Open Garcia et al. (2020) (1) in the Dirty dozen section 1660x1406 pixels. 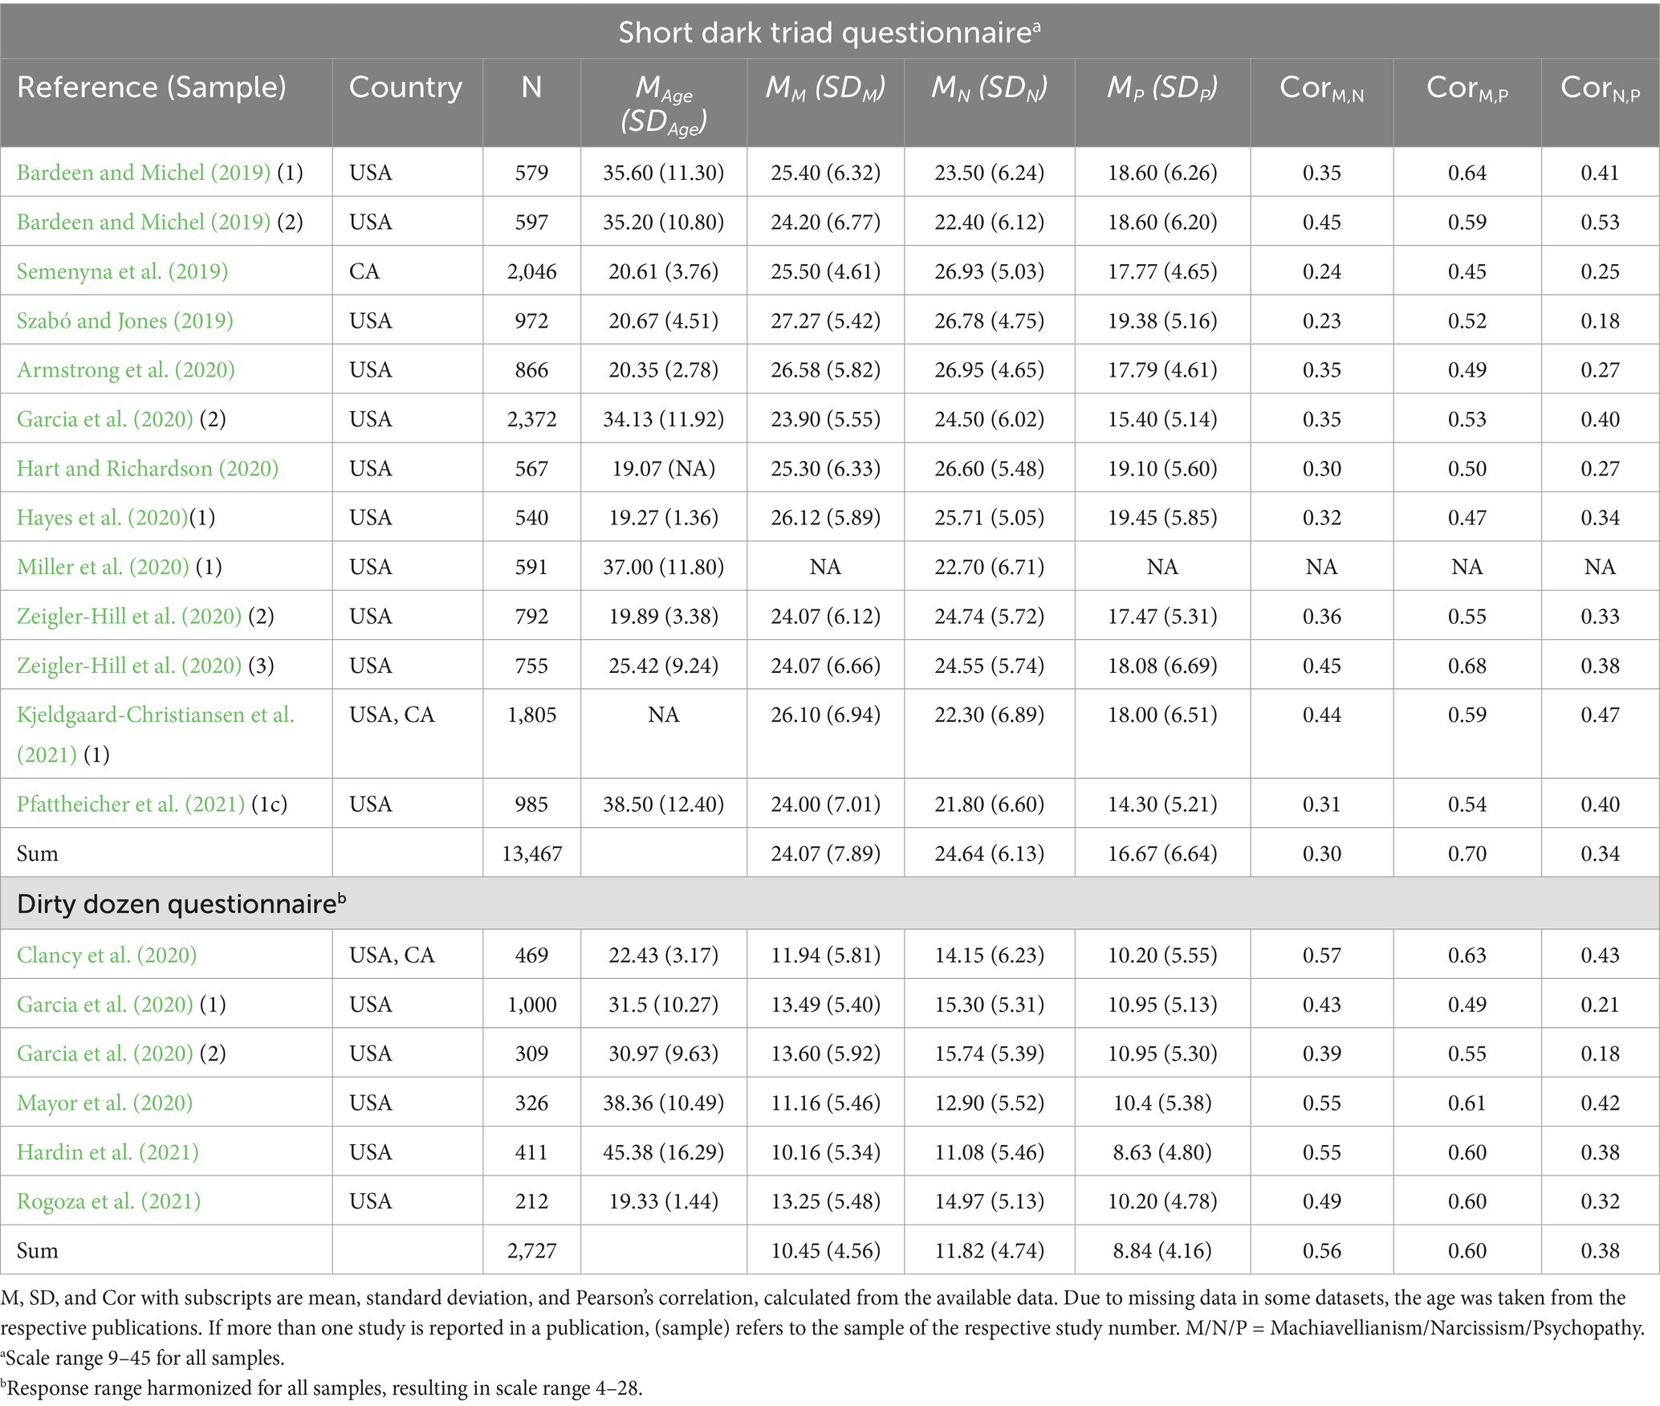click(x=105, y=1005)
